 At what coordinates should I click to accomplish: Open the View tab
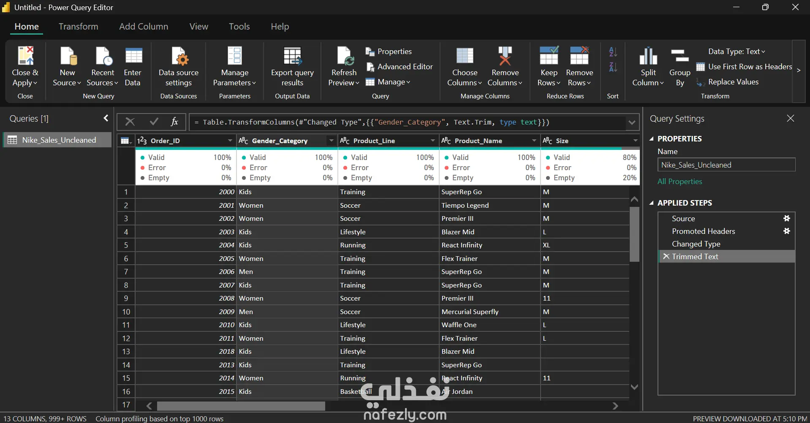[199, 27]
